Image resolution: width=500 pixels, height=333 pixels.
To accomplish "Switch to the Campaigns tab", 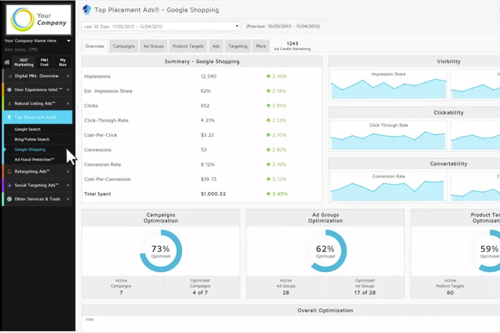I will [124, 46].
